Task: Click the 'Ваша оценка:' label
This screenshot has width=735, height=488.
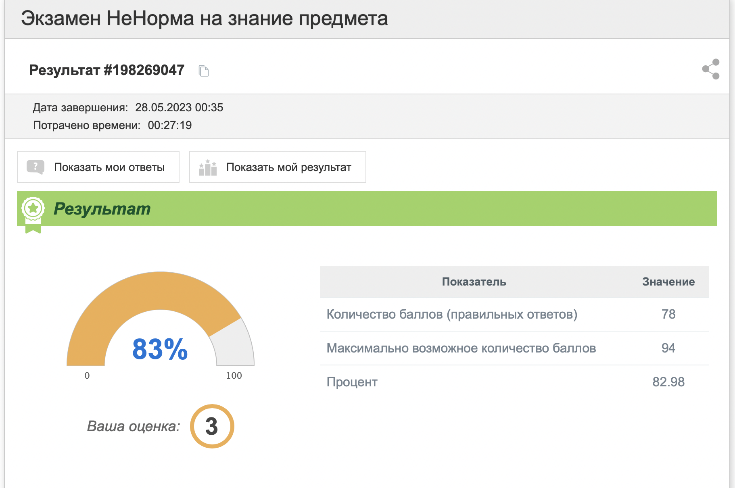Action: point(134,426)
